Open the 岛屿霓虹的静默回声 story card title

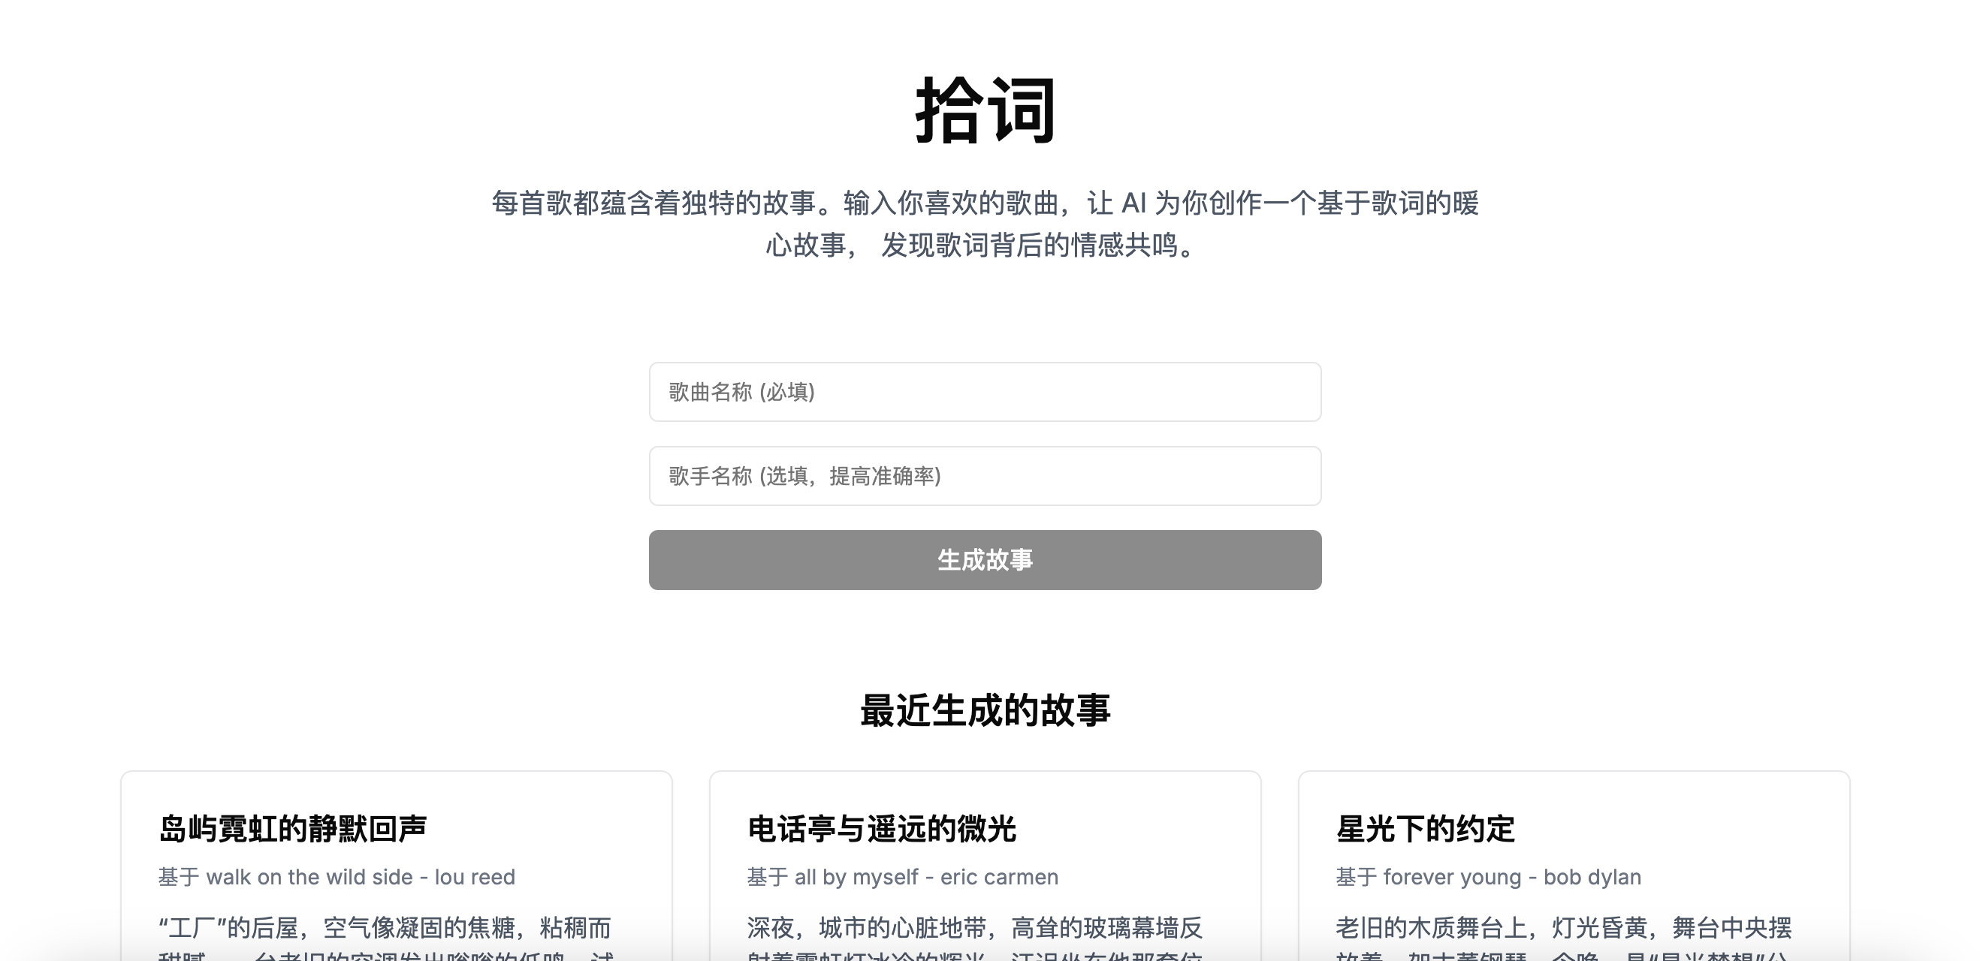click(x=292, y=829)
